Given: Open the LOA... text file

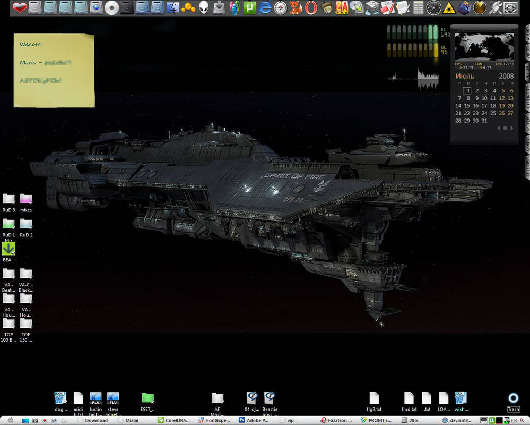Looking at the screenshot, I should [444, 402].
